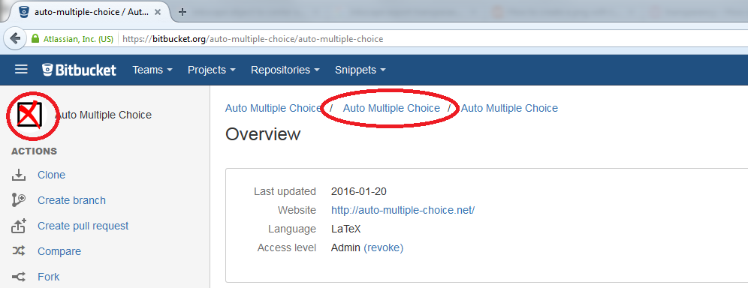Expand the Repositories dropdown

285,70
